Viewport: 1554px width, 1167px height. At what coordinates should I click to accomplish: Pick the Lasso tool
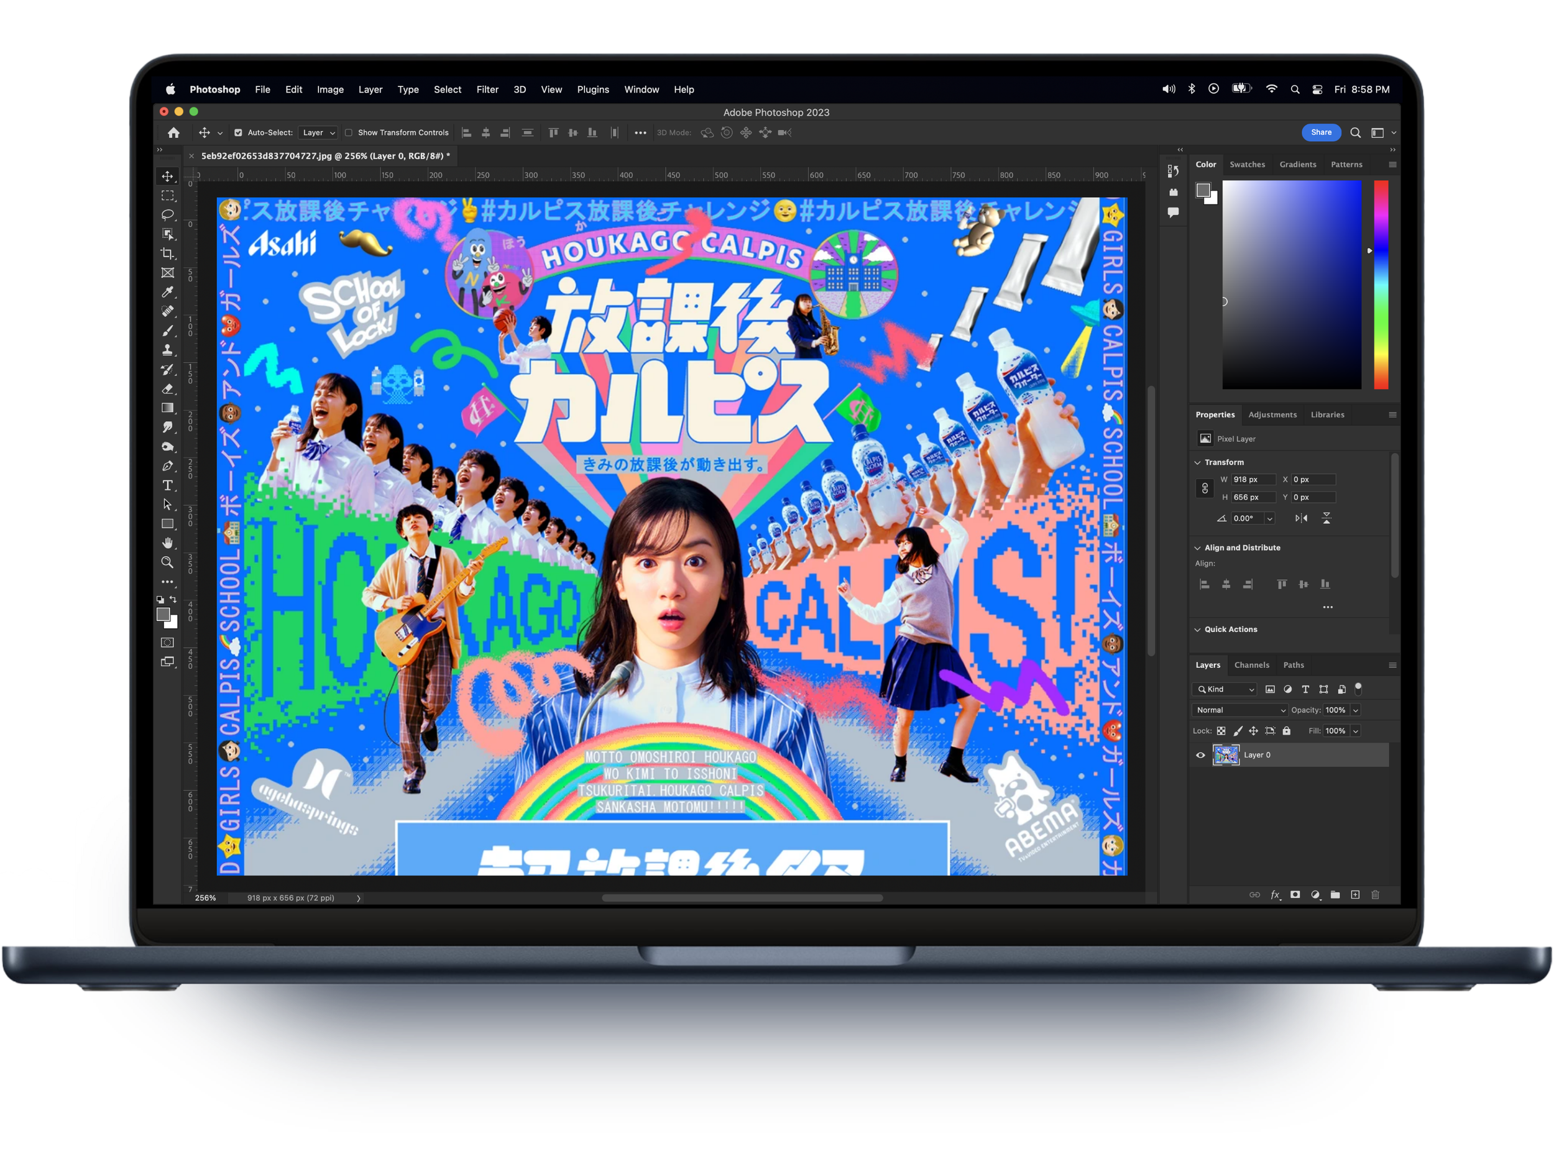click(x=167, y=215)
